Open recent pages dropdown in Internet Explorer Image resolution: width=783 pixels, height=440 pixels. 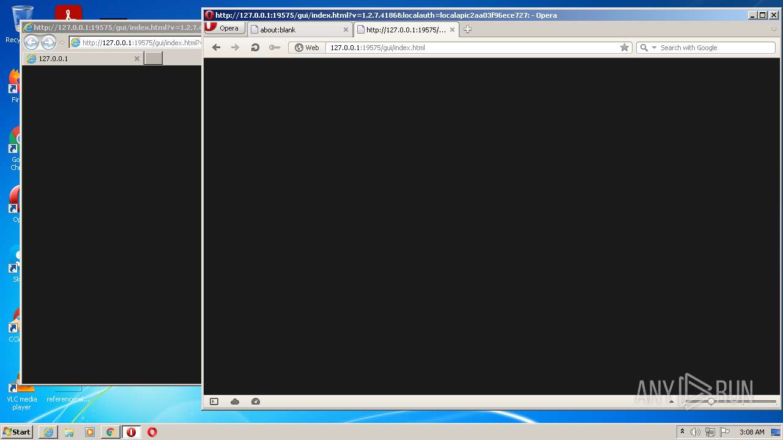pyautogui.click(x=62, y=43)
